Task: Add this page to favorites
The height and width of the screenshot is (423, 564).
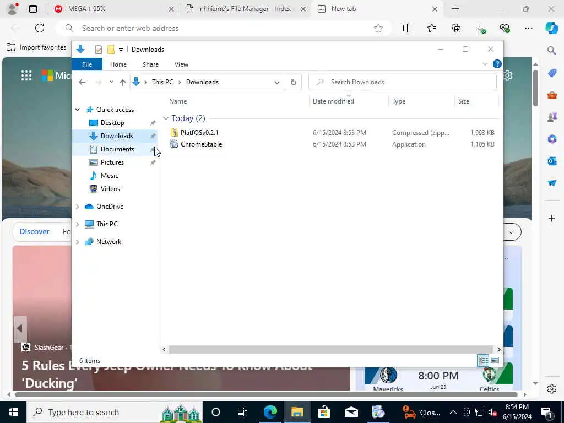Action: click(378, 29)
